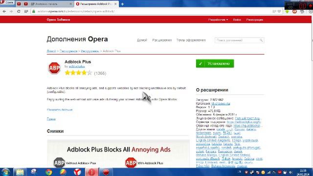Open Темы оформления in site navigation
The height and width of the screenshot is (176, 313).
[x=191, y=40]
